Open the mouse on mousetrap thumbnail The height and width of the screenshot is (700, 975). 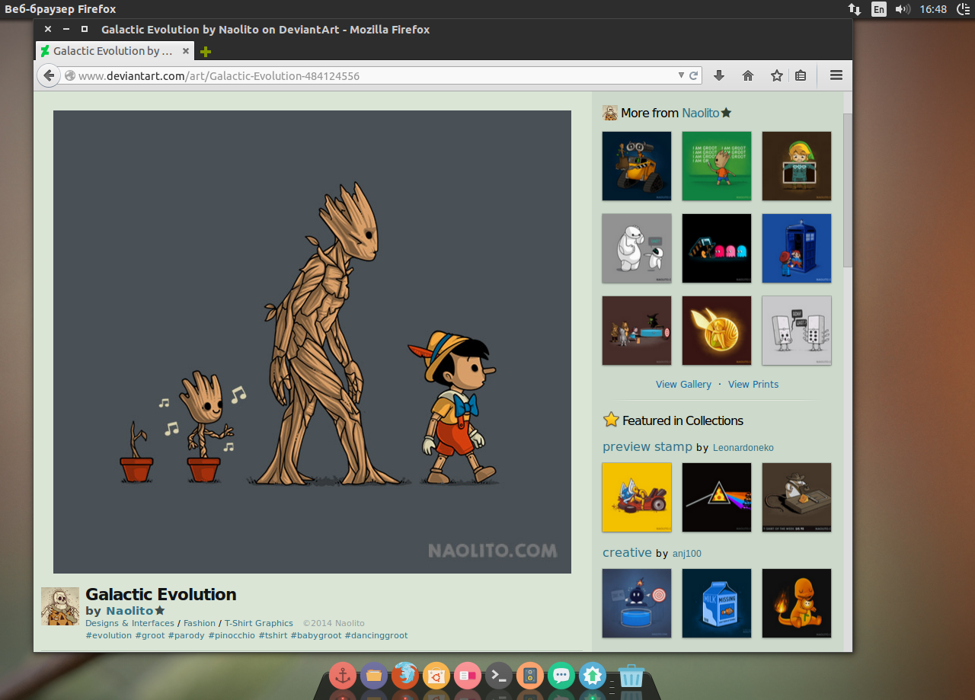pos(797,497)
